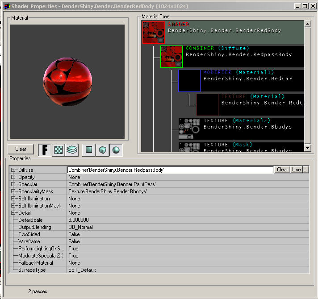Click the SelfIllumination value None
This screenshot has width=318, height=299.
tap(74, 199)
